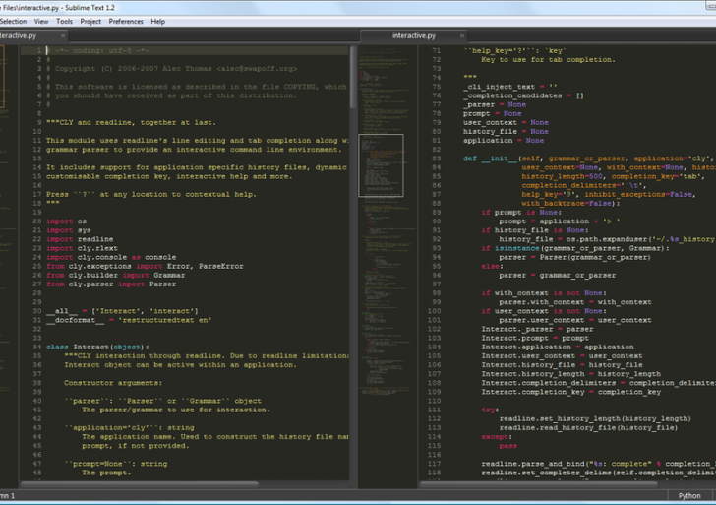Open the Tools menu
Screen dimensions: 716x505
[x=64, y=21]
